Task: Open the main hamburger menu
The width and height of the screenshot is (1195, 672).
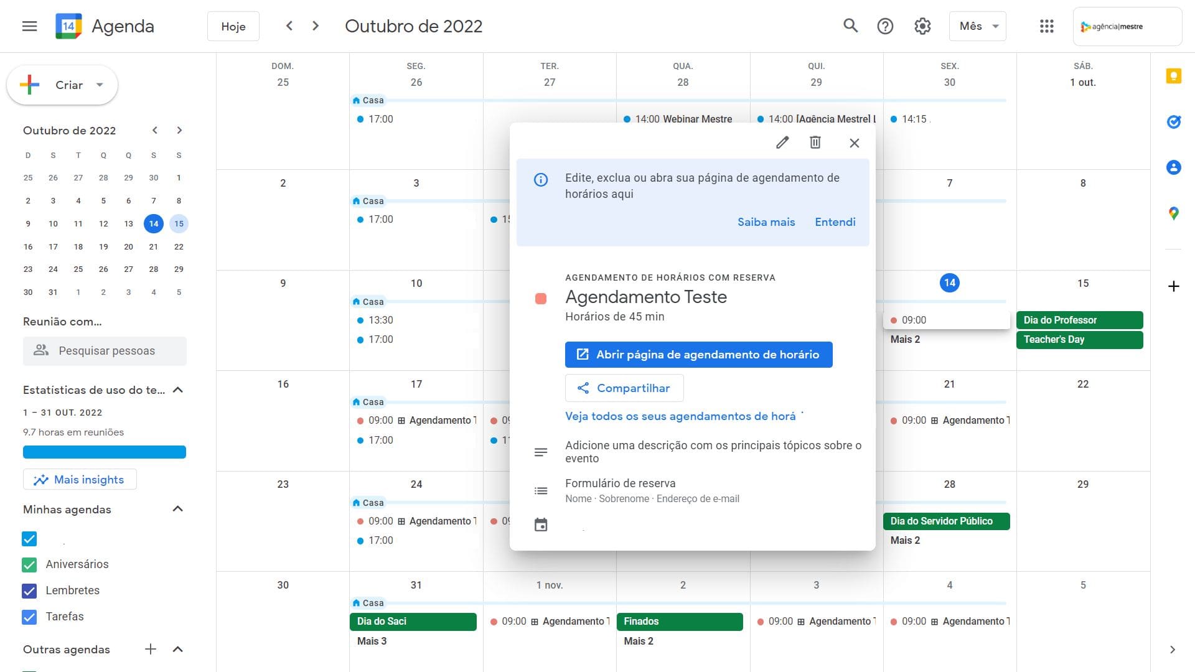Action: point(29,26)
